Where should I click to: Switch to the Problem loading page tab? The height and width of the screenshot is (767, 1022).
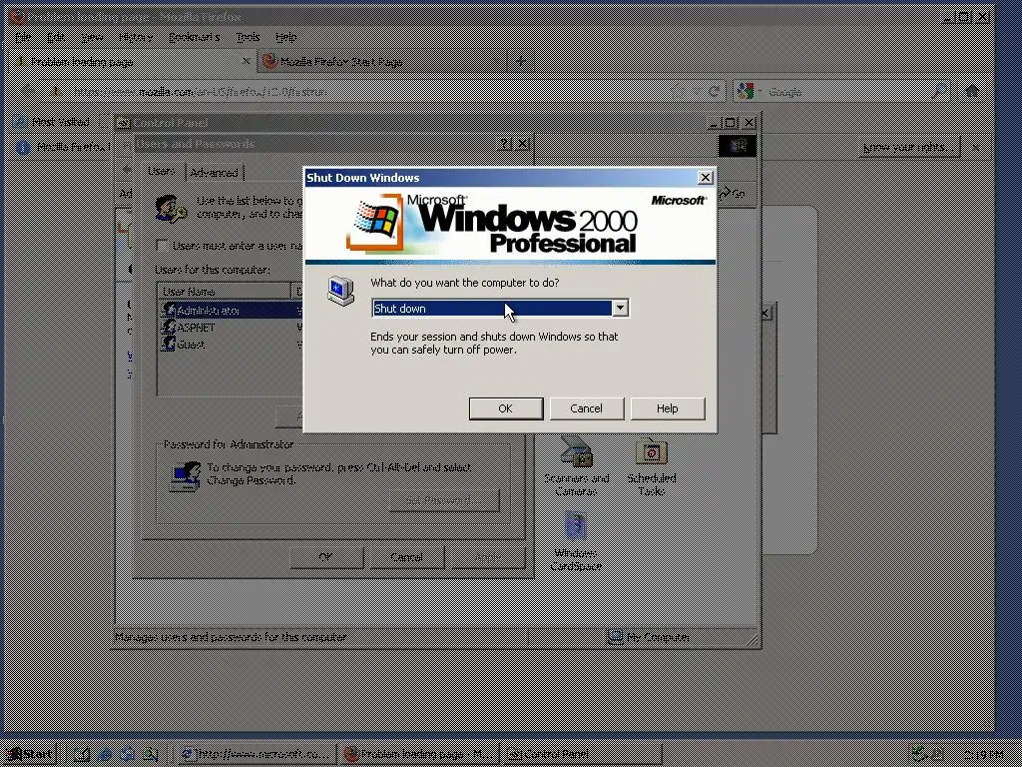[131, 61]
